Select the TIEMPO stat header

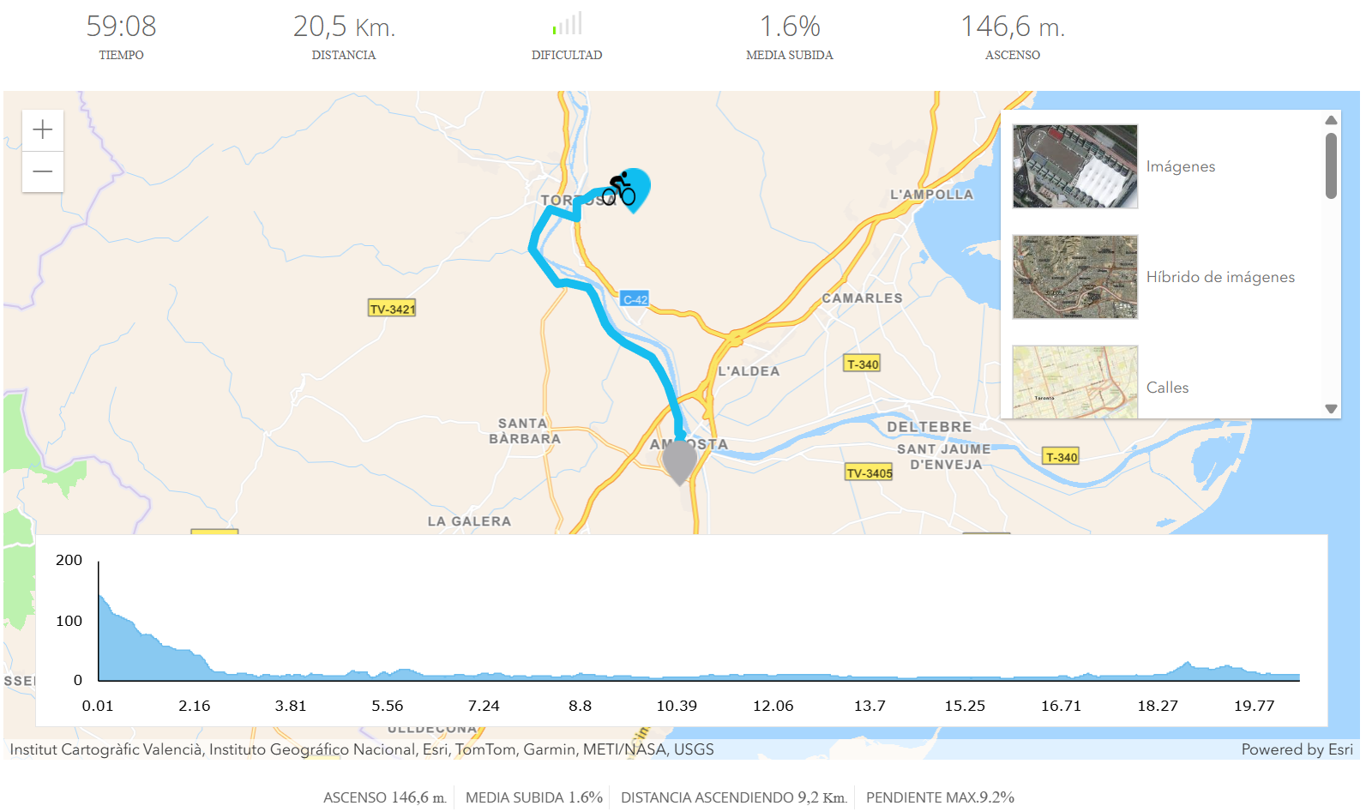121,54
